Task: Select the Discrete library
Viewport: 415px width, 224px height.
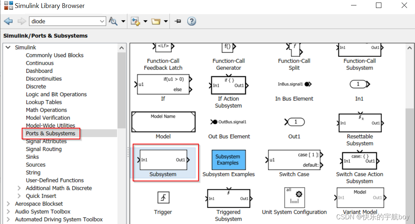Action: pyautogui.click(x=36, y=86)
